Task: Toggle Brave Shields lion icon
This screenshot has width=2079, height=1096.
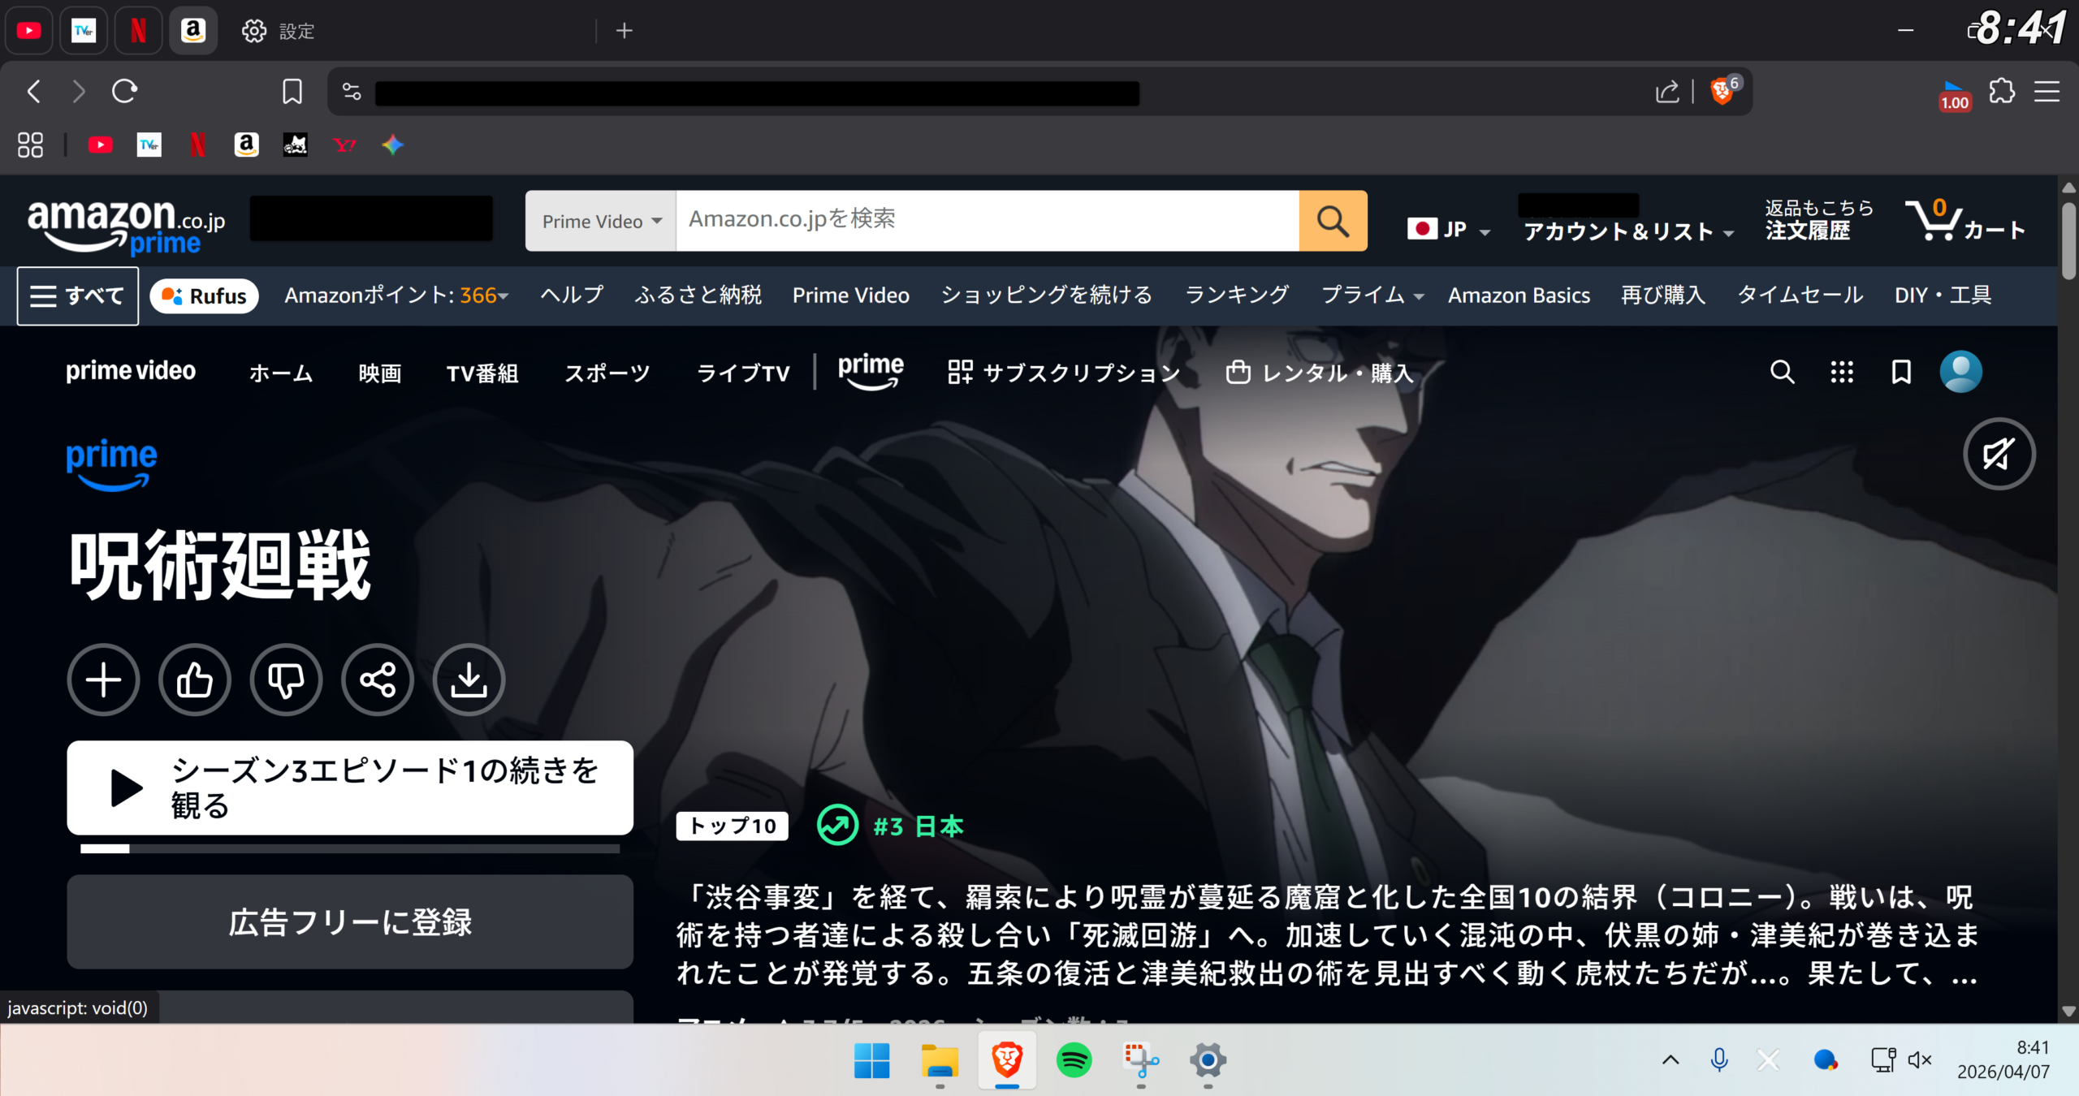Action: tap(1721, 91)
